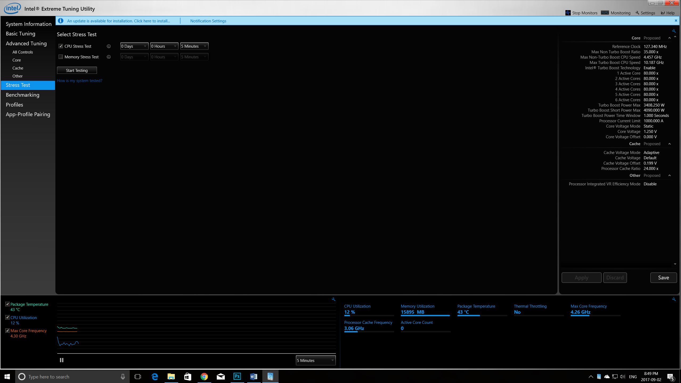Viewport: 681px width, 383px height.
Task: Collapse the Cache Proposed section
Action: (669, 144)
